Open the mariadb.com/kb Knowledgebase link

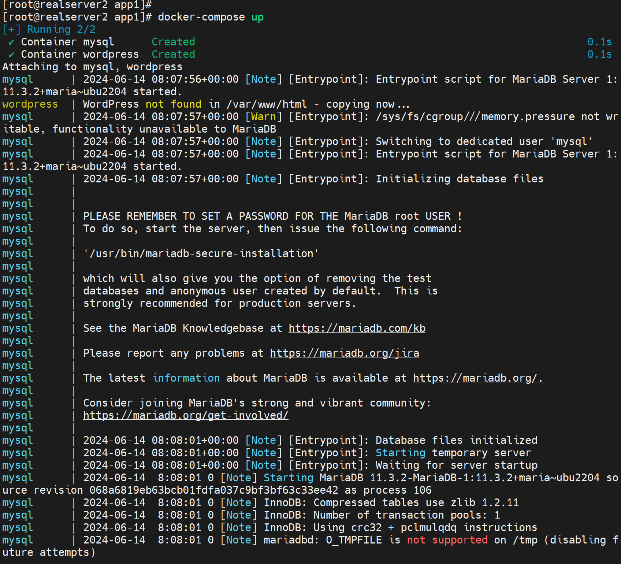pyautogui.click(x=357, y=329)
